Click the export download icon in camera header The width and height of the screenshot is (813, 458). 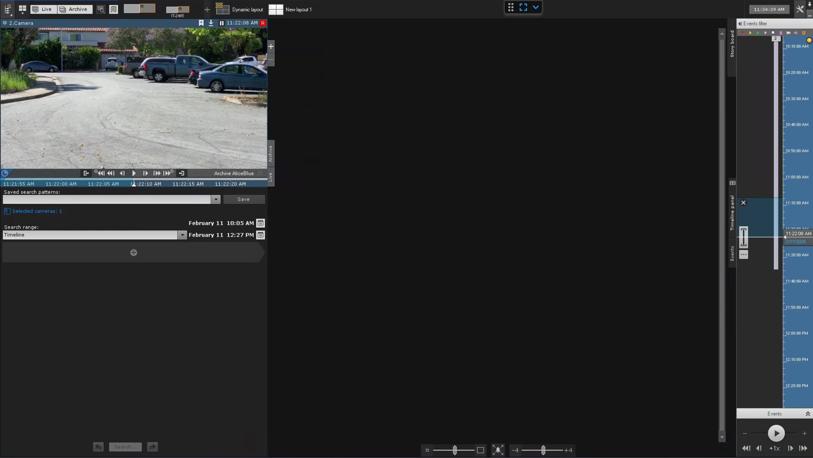211,23
